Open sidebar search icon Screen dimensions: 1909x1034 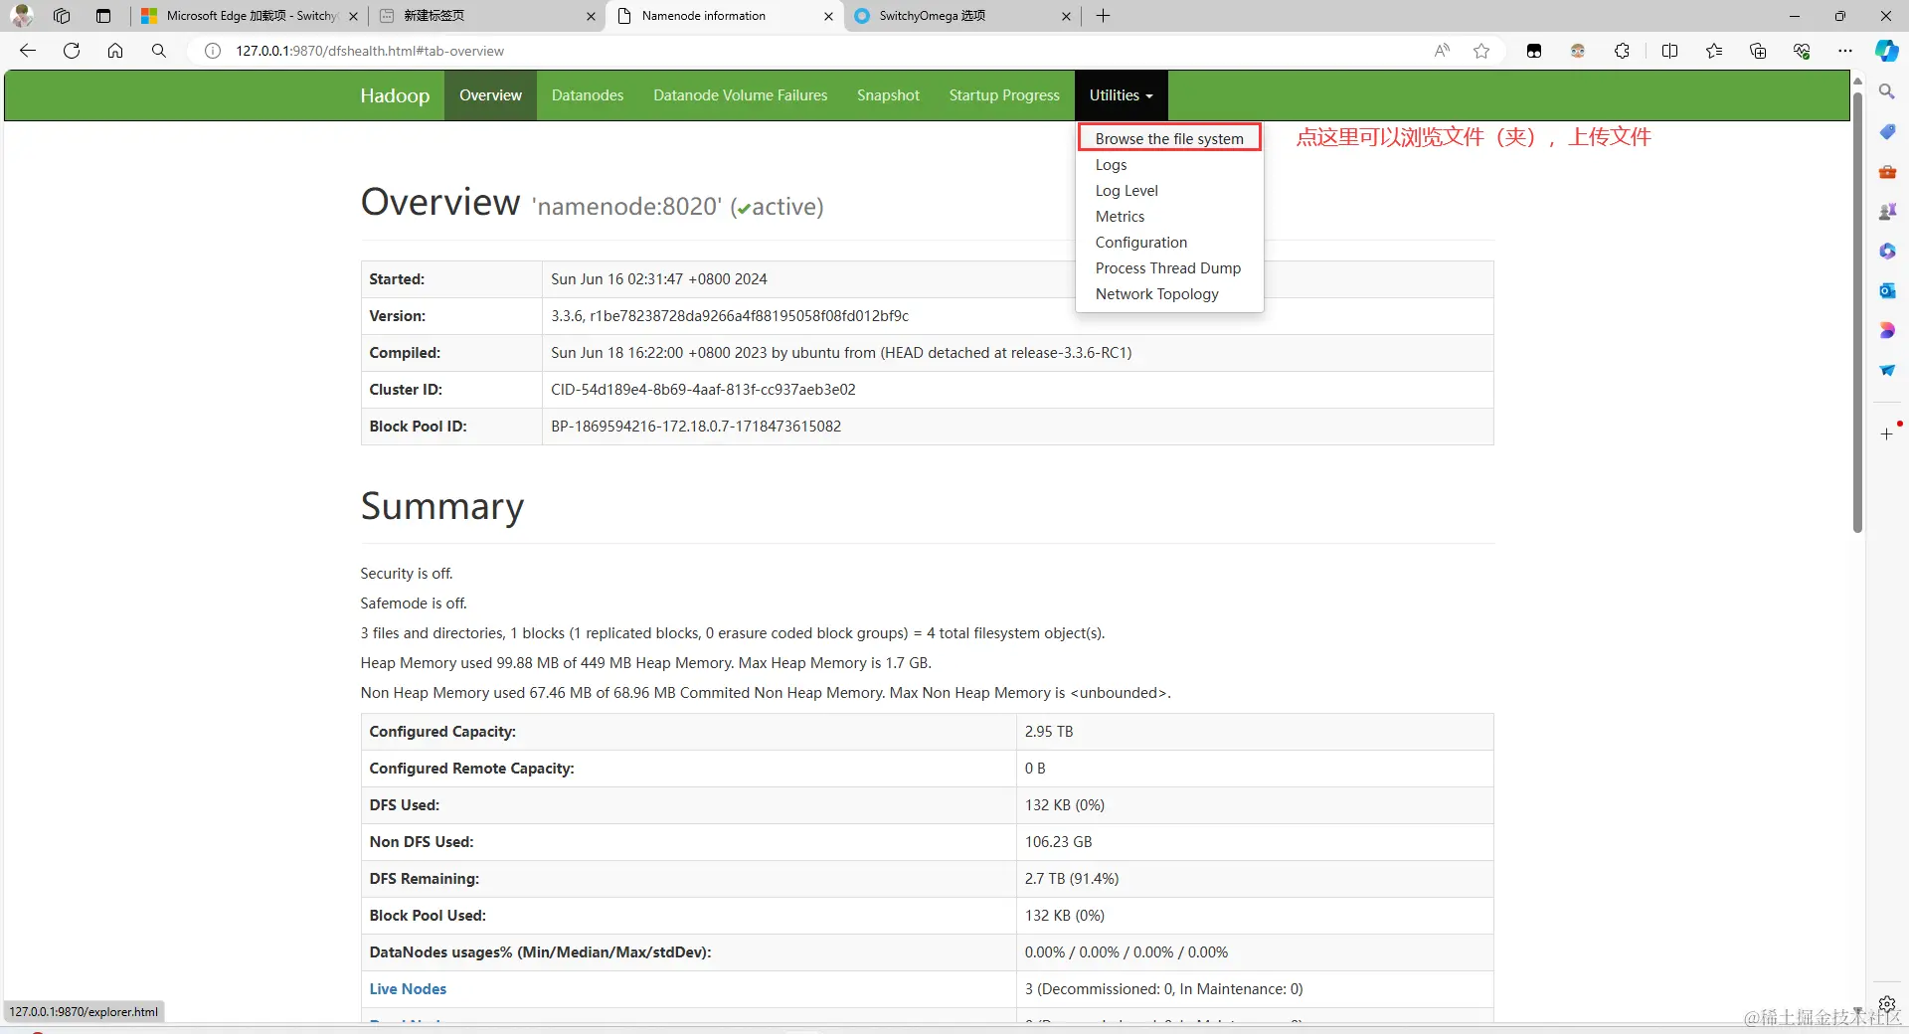pos(1887,91)
